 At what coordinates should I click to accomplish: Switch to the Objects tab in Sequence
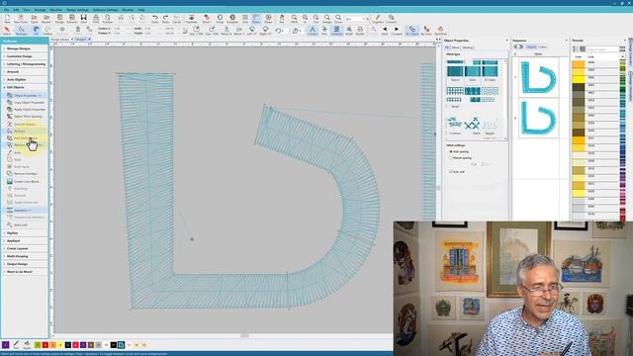pyautogui.click(x=531, y=46)
